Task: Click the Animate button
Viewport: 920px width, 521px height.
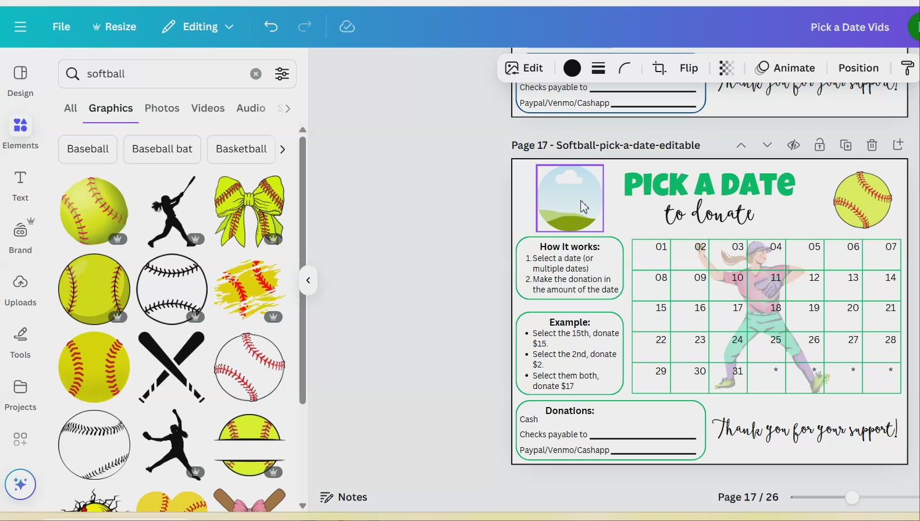Action: [x=785, y=68]
